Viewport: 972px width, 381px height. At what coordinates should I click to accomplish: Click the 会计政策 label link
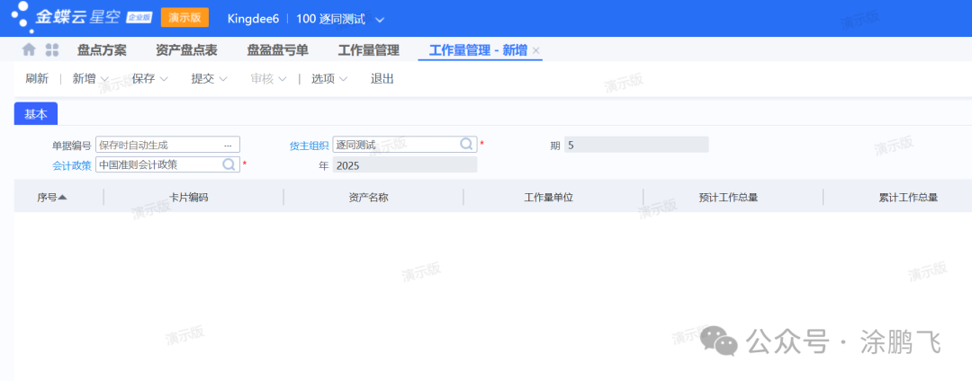tap(72, 164)
